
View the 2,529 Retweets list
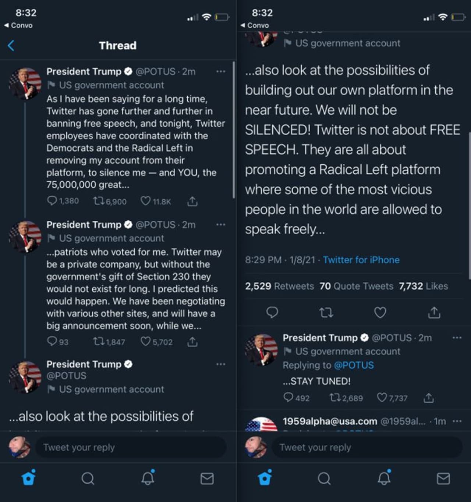tap(279, 286)
